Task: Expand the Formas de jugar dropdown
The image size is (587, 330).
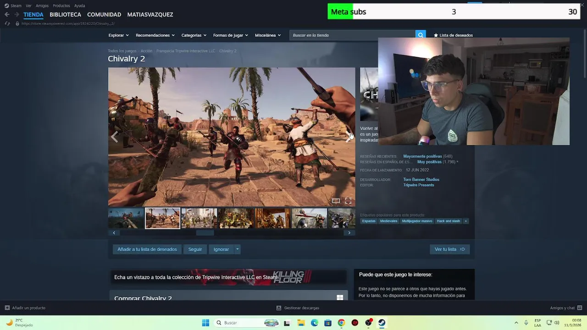Action: [231, 35]
